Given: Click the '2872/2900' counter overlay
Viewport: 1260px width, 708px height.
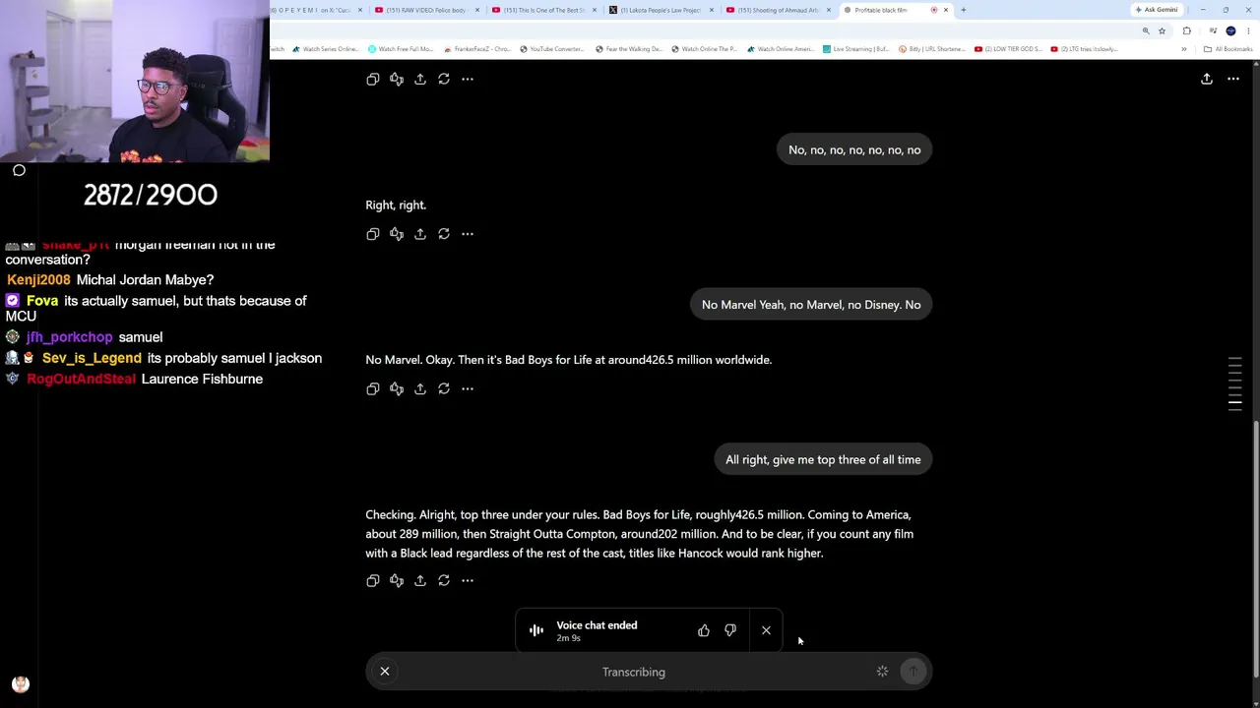Looking at the screenshot, I should point(151,195).
